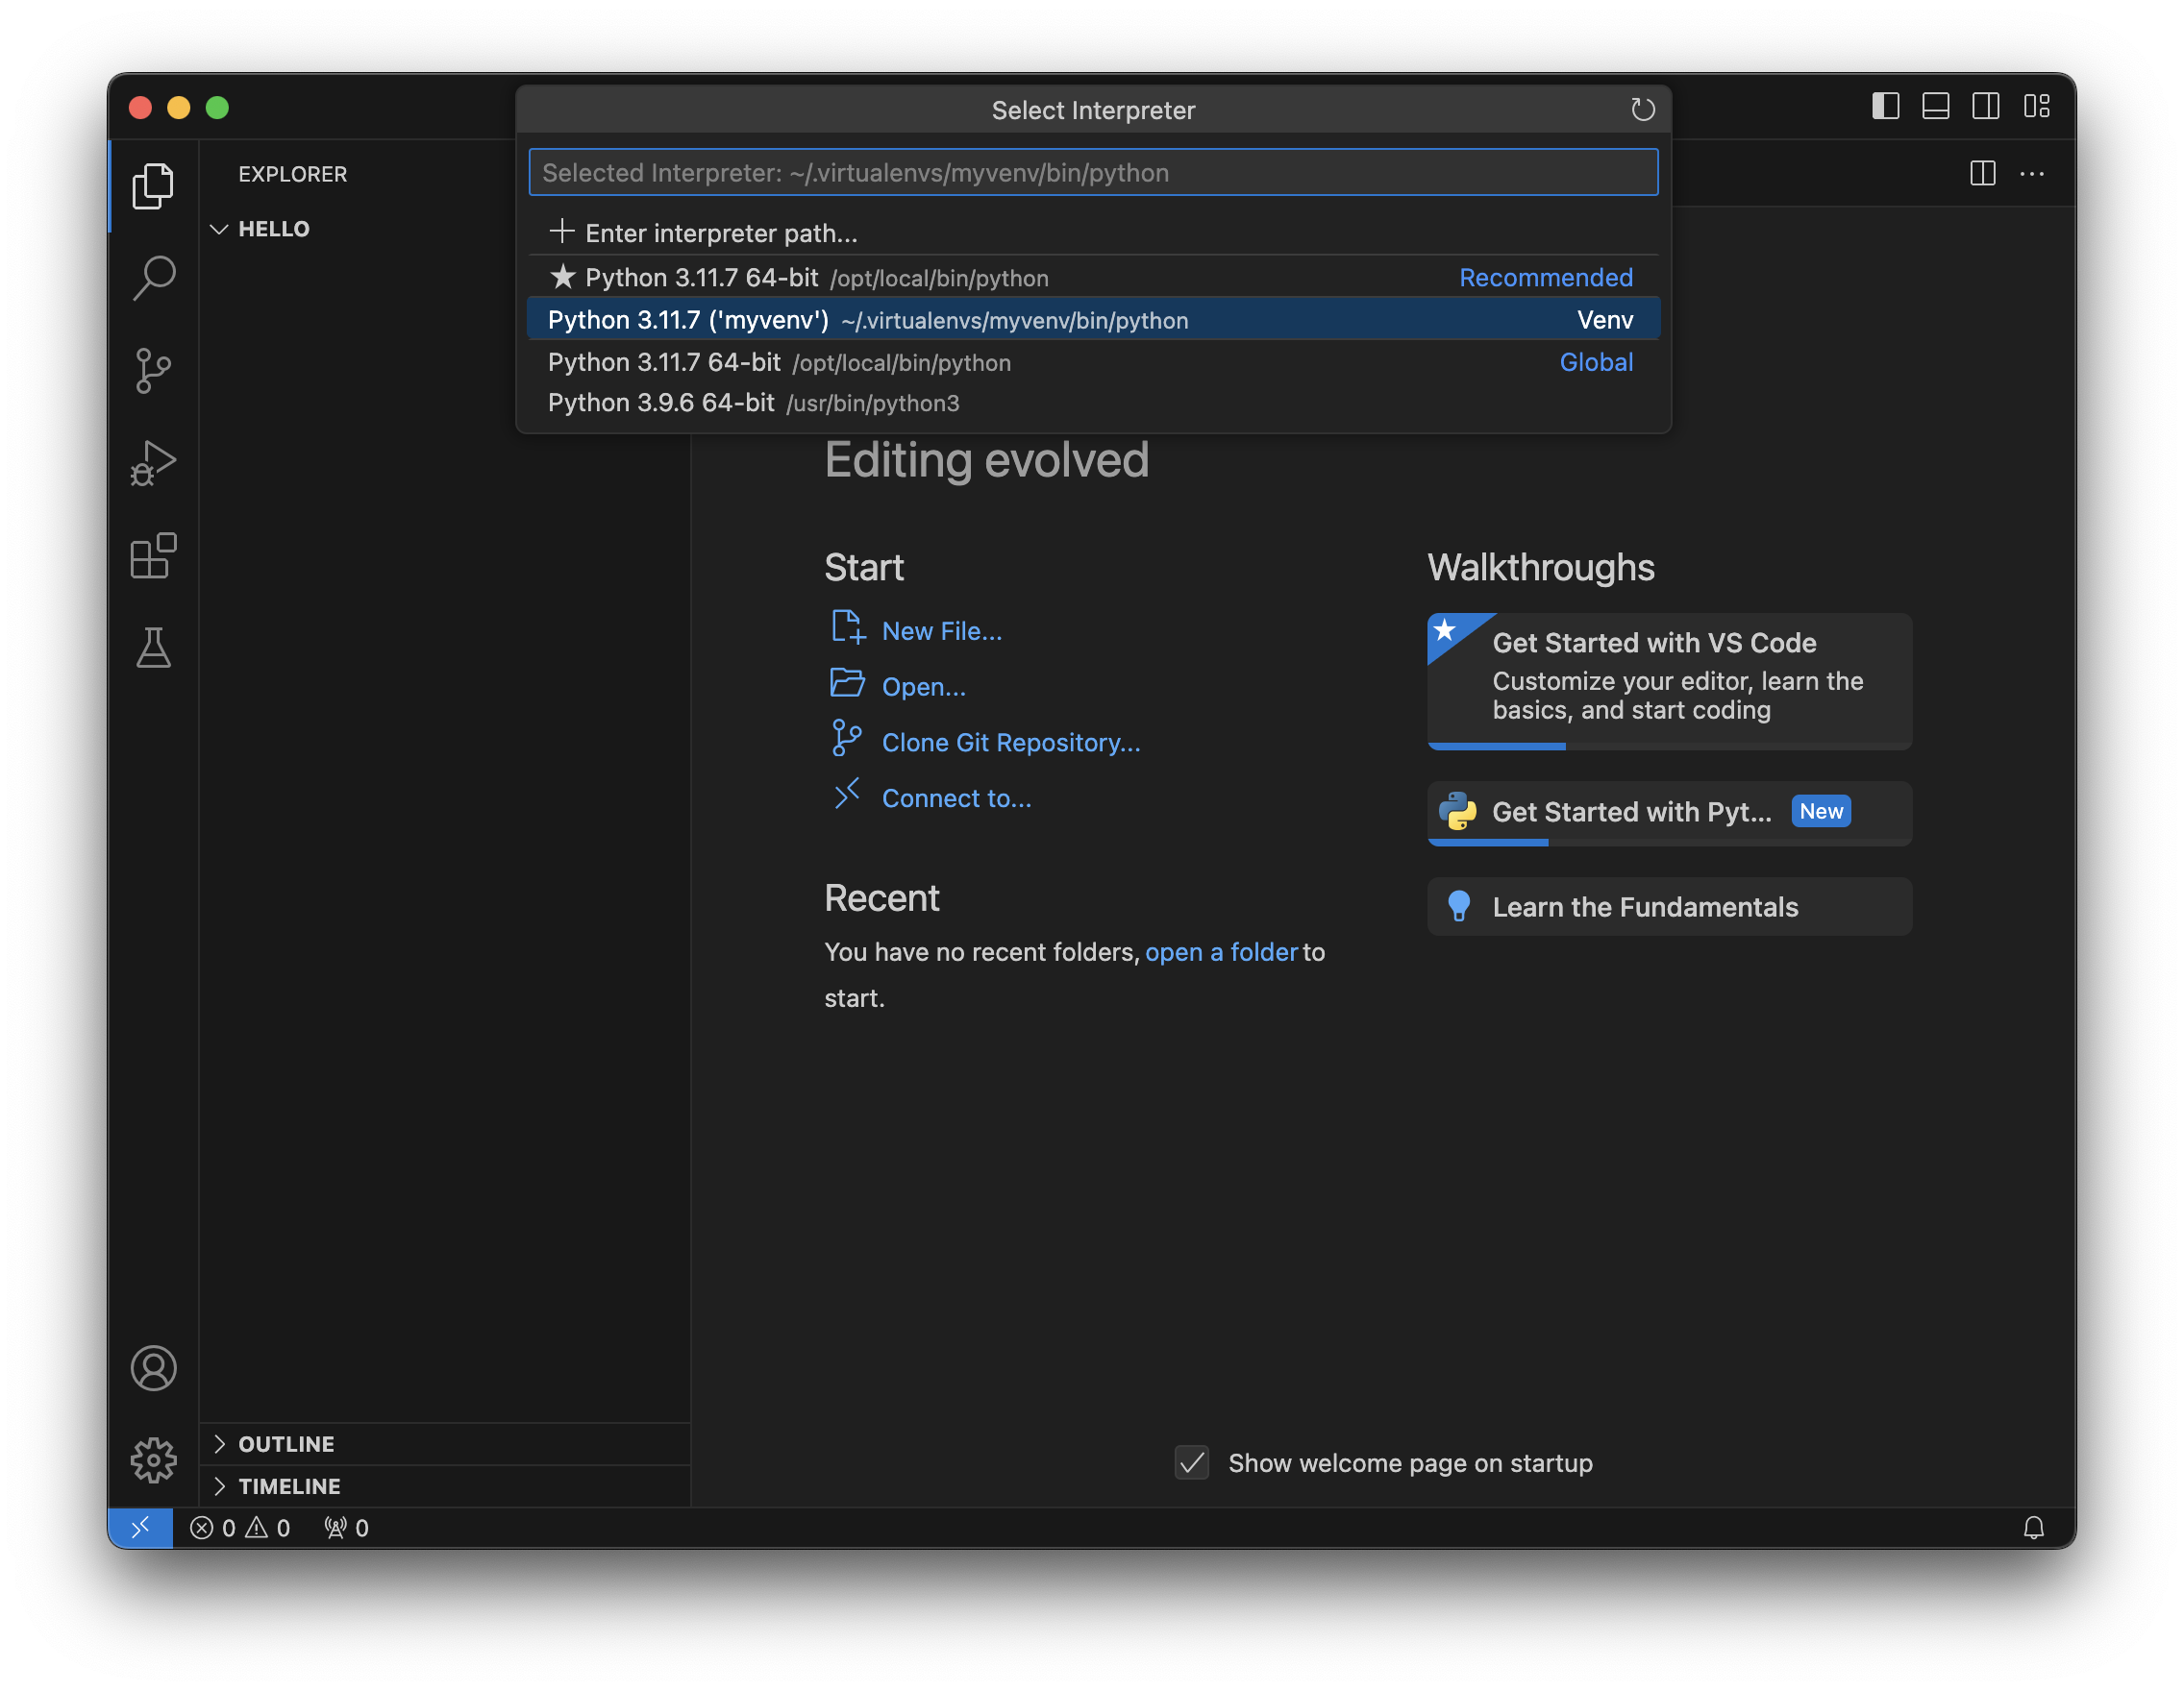Screen dimensions: 2184x1691
Task: Refresh the interpreter list
Action: coord(1642,109)
